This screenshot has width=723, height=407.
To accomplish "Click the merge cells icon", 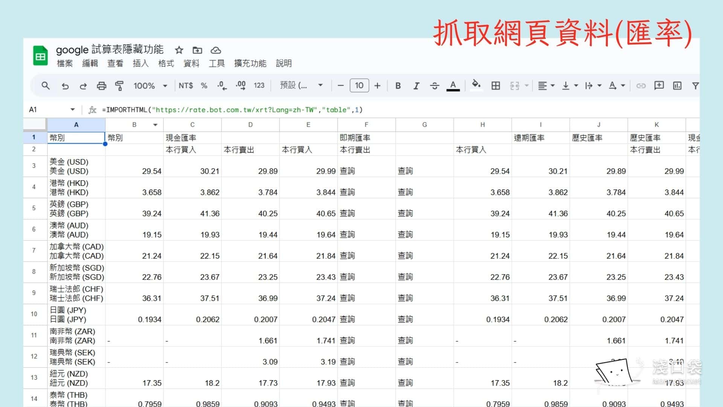I will (515, 86).
